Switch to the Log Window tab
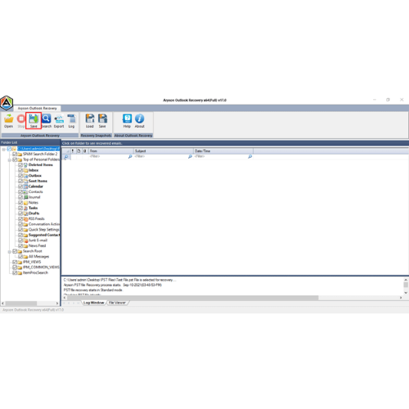Image resolution: width=409 pixels, height=409 pixels. click(94, 303)
